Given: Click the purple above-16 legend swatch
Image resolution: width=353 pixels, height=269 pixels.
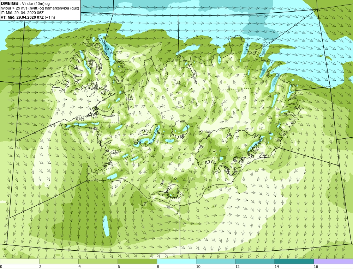Looking at the screenshot, I should [333, 261].
